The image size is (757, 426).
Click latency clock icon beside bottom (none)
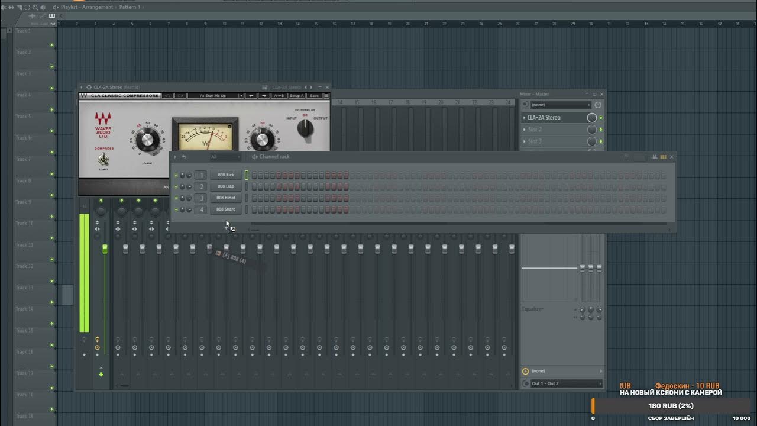click(x=525, y=371)
